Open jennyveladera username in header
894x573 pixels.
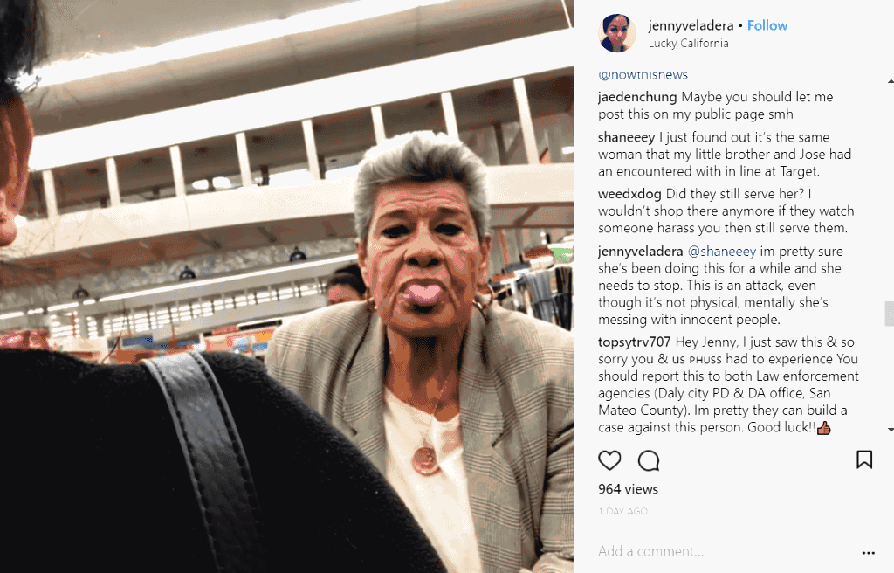coord(691,25)
